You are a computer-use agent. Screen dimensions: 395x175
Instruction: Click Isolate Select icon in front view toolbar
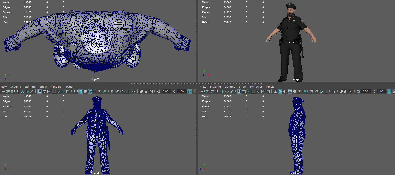click(x=134, y=91)
